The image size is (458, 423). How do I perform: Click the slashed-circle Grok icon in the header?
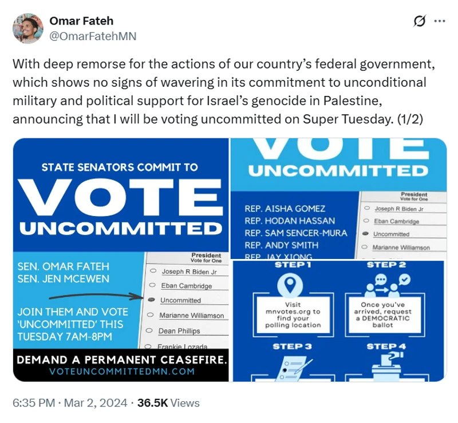pyautogui.click(x=419, y=22)
